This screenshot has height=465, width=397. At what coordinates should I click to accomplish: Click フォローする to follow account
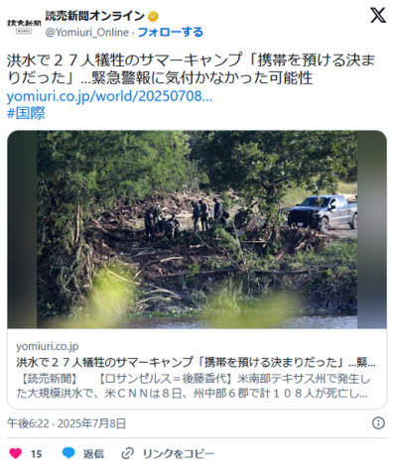click(x=170, y=32)
